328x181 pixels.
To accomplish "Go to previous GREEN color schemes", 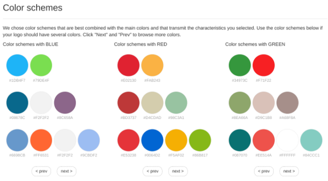I will pos(264,171).
